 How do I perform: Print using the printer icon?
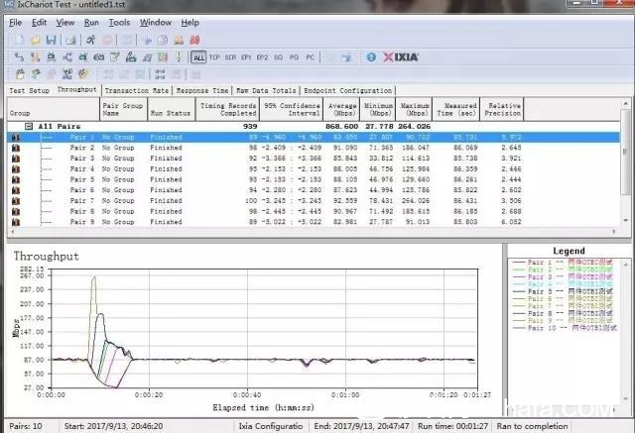(70, 40)
